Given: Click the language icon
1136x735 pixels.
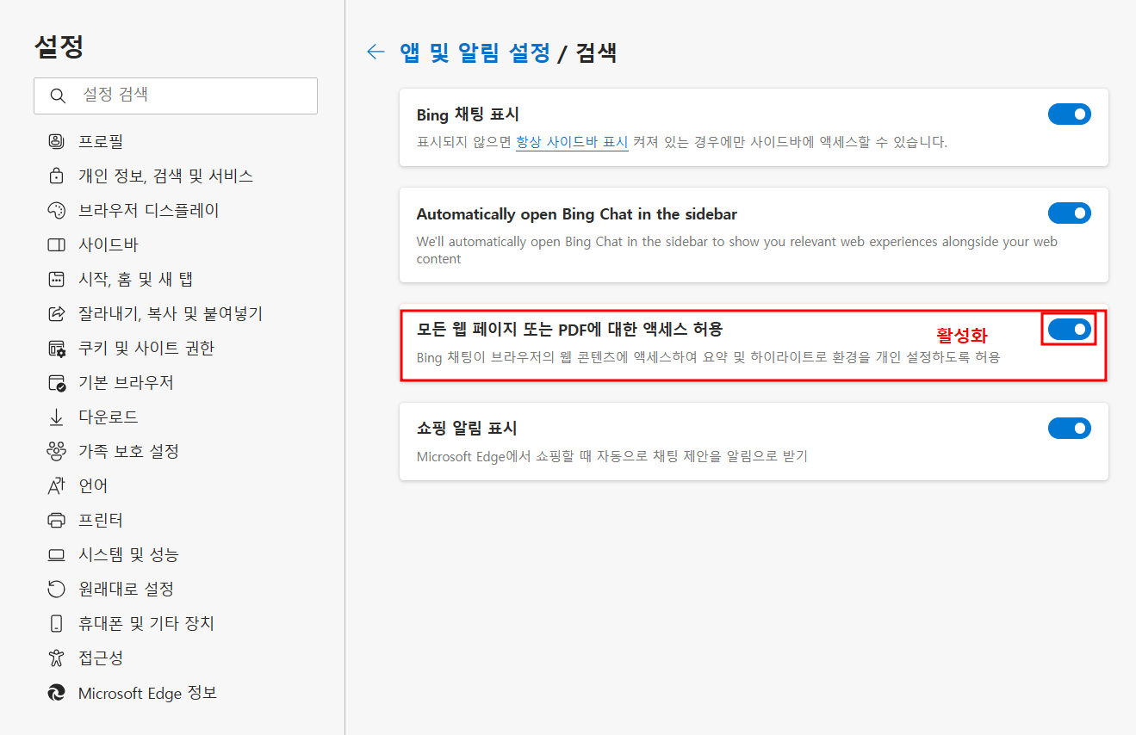Looking at the screenshot, I should 56,485.
